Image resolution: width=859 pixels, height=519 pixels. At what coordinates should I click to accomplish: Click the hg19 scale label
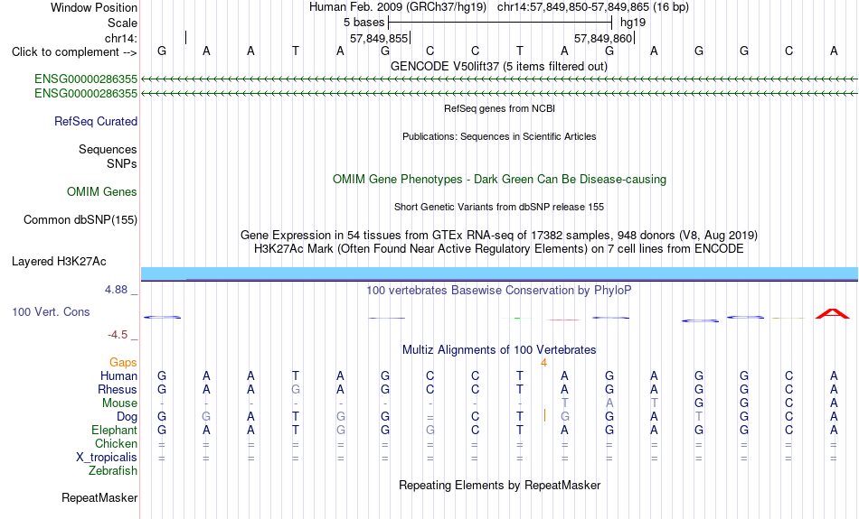point(633,23)
